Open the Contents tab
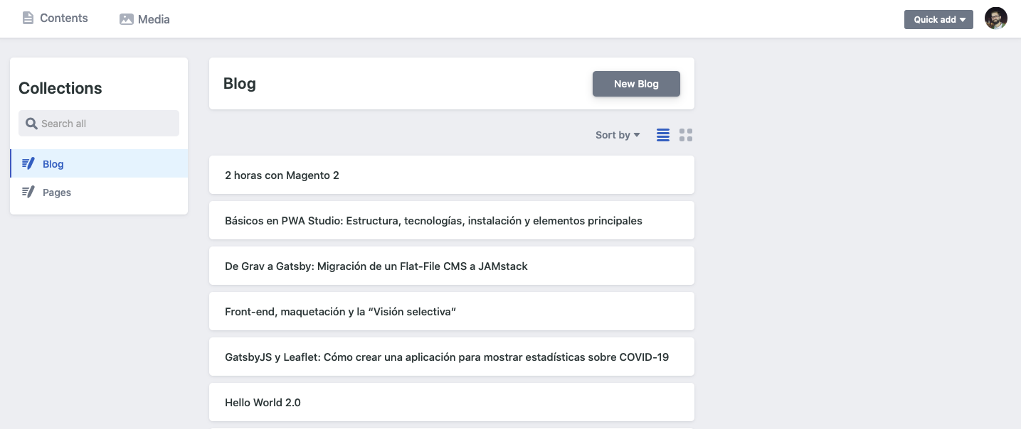 (x=55, y=18)
